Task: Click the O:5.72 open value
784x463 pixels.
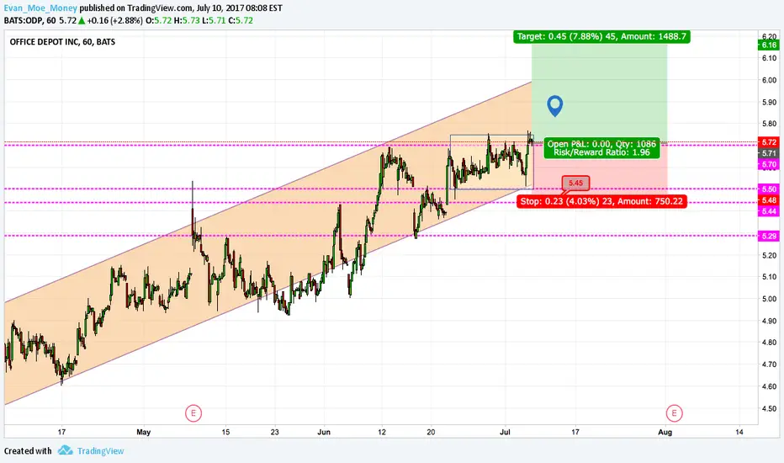Action: click(x=158, y=20)
